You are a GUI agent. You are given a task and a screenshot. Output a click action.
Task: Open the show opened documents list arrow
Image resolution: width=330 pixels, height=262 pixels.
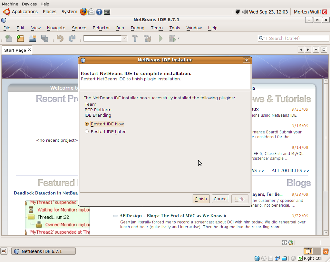(x=316, y=50)
